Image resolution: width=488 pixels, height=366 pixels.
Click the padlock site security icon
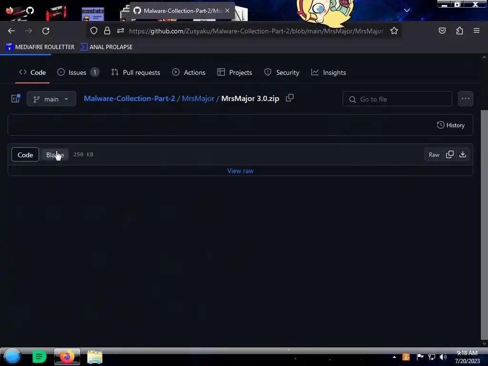[x=107, y=31]
